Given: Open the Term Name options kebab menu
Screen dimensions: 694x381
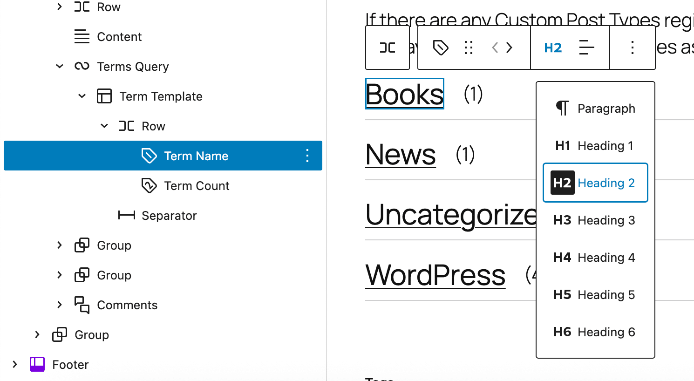Looking at the screenshot, I should coord(307,156).
